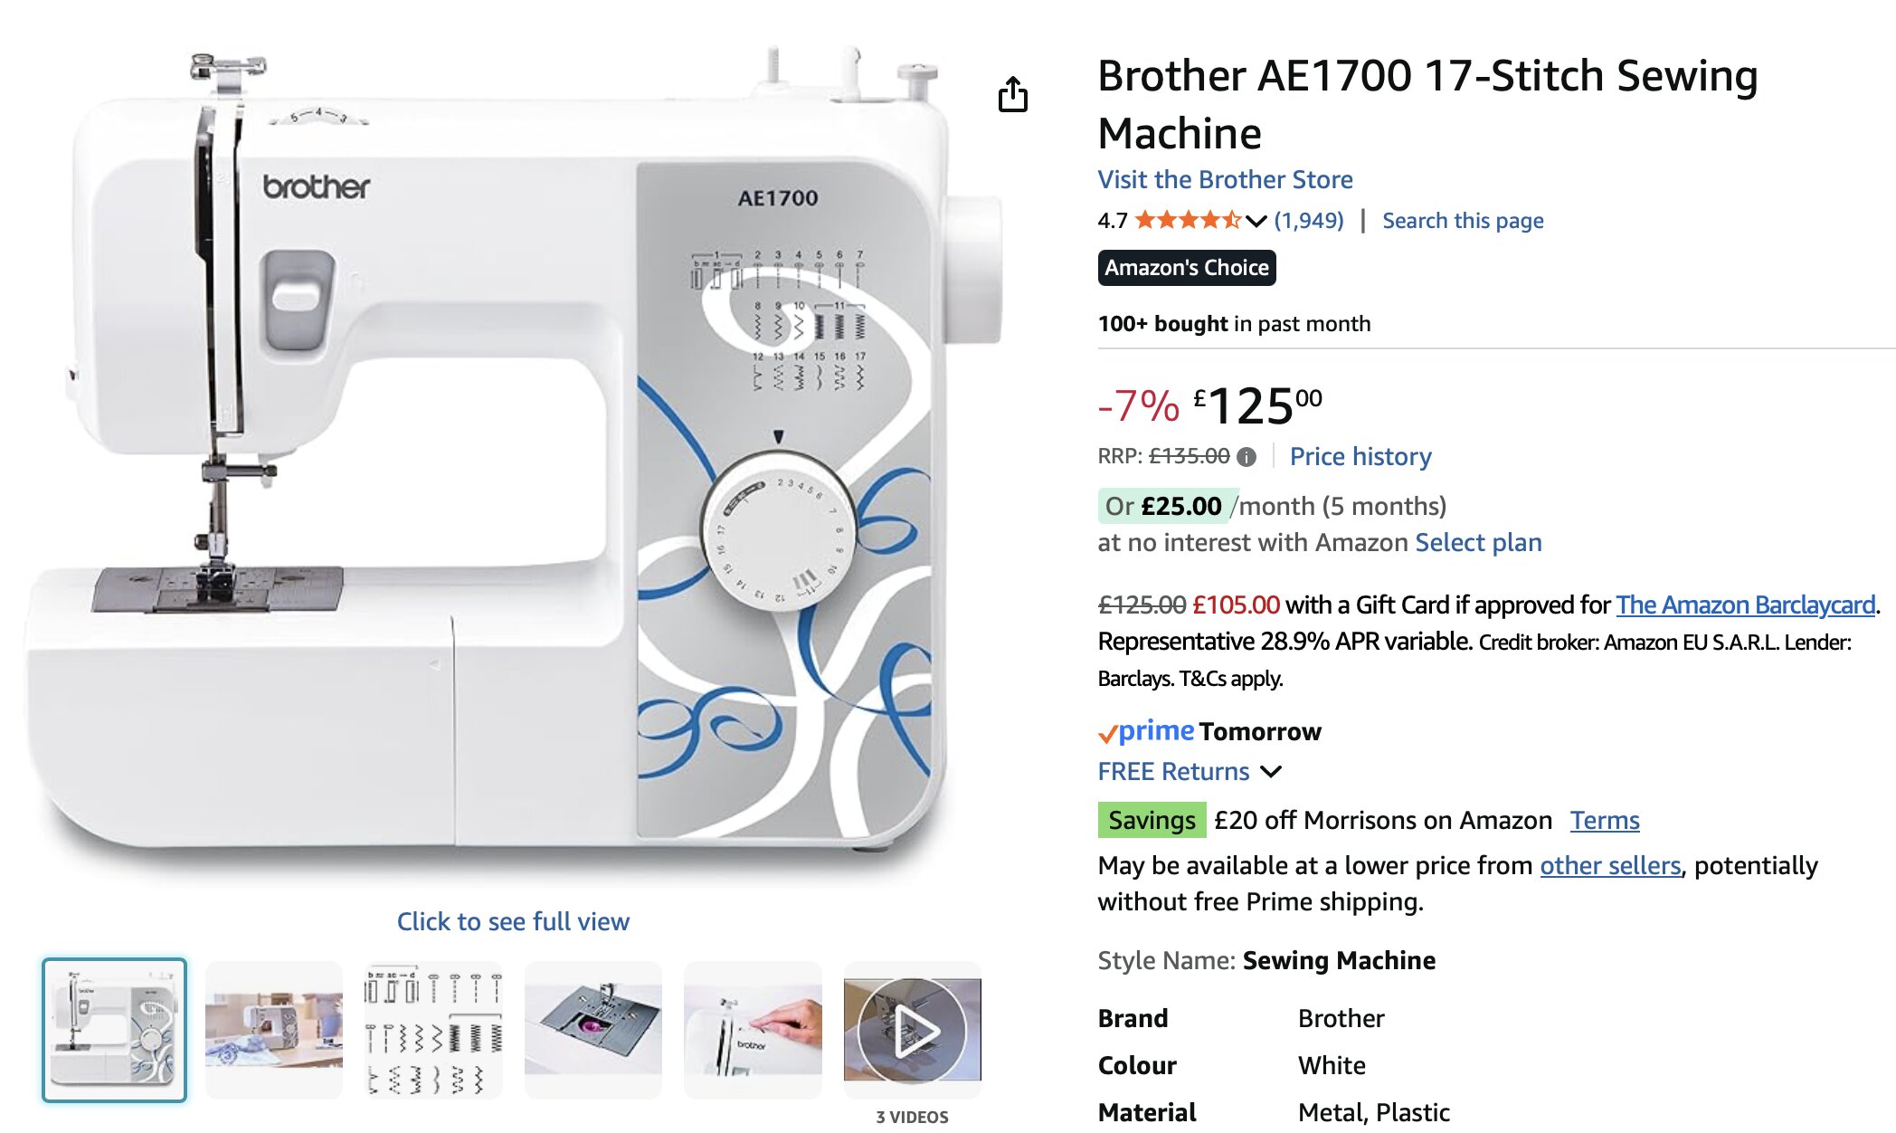Screen dimensions: 1896x1133
Task: Select the first sewing machine thumbnail
Action: [x=115, y=1030]
